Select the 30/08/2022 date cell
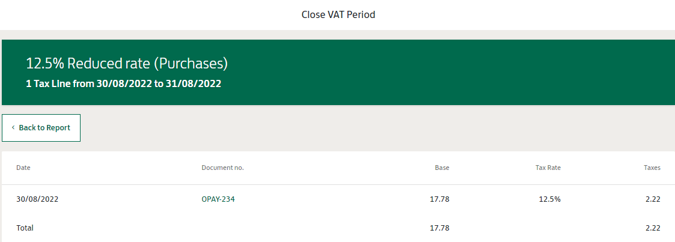The image size is (675, 242). tap(37, 199)
